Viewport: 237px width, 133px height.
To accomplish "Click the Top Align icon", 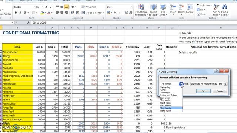I will pyautogui.click(x=57, y=7).
